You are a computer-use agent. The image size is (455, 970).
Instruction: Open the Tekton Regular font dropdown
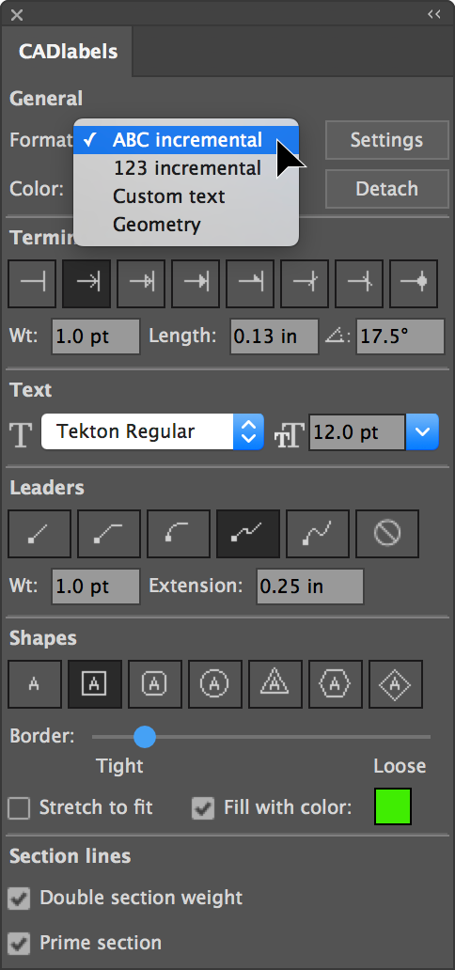[x=152, y=431]
